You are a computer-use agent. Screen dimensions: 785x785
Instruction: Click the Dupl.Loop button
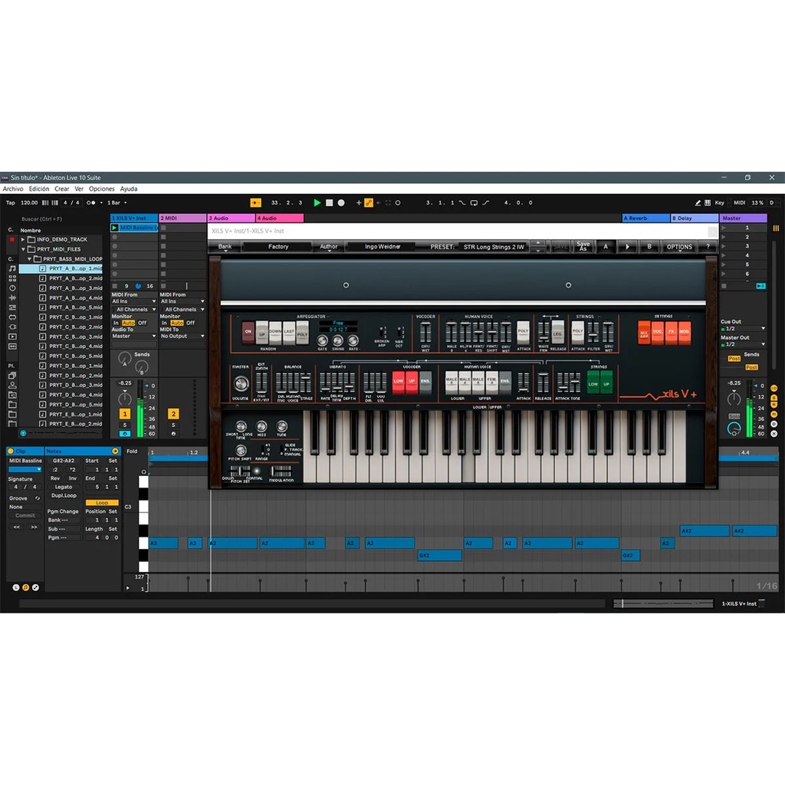click(x=64, y=496)
